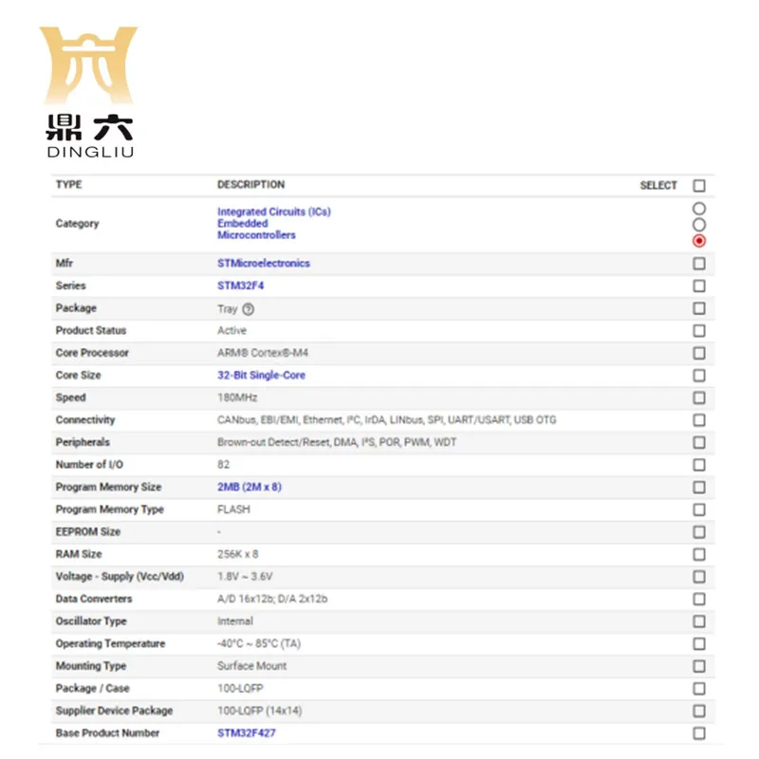
Task: Open the Microcontrollers category link
Action: (x=256, y=234)
